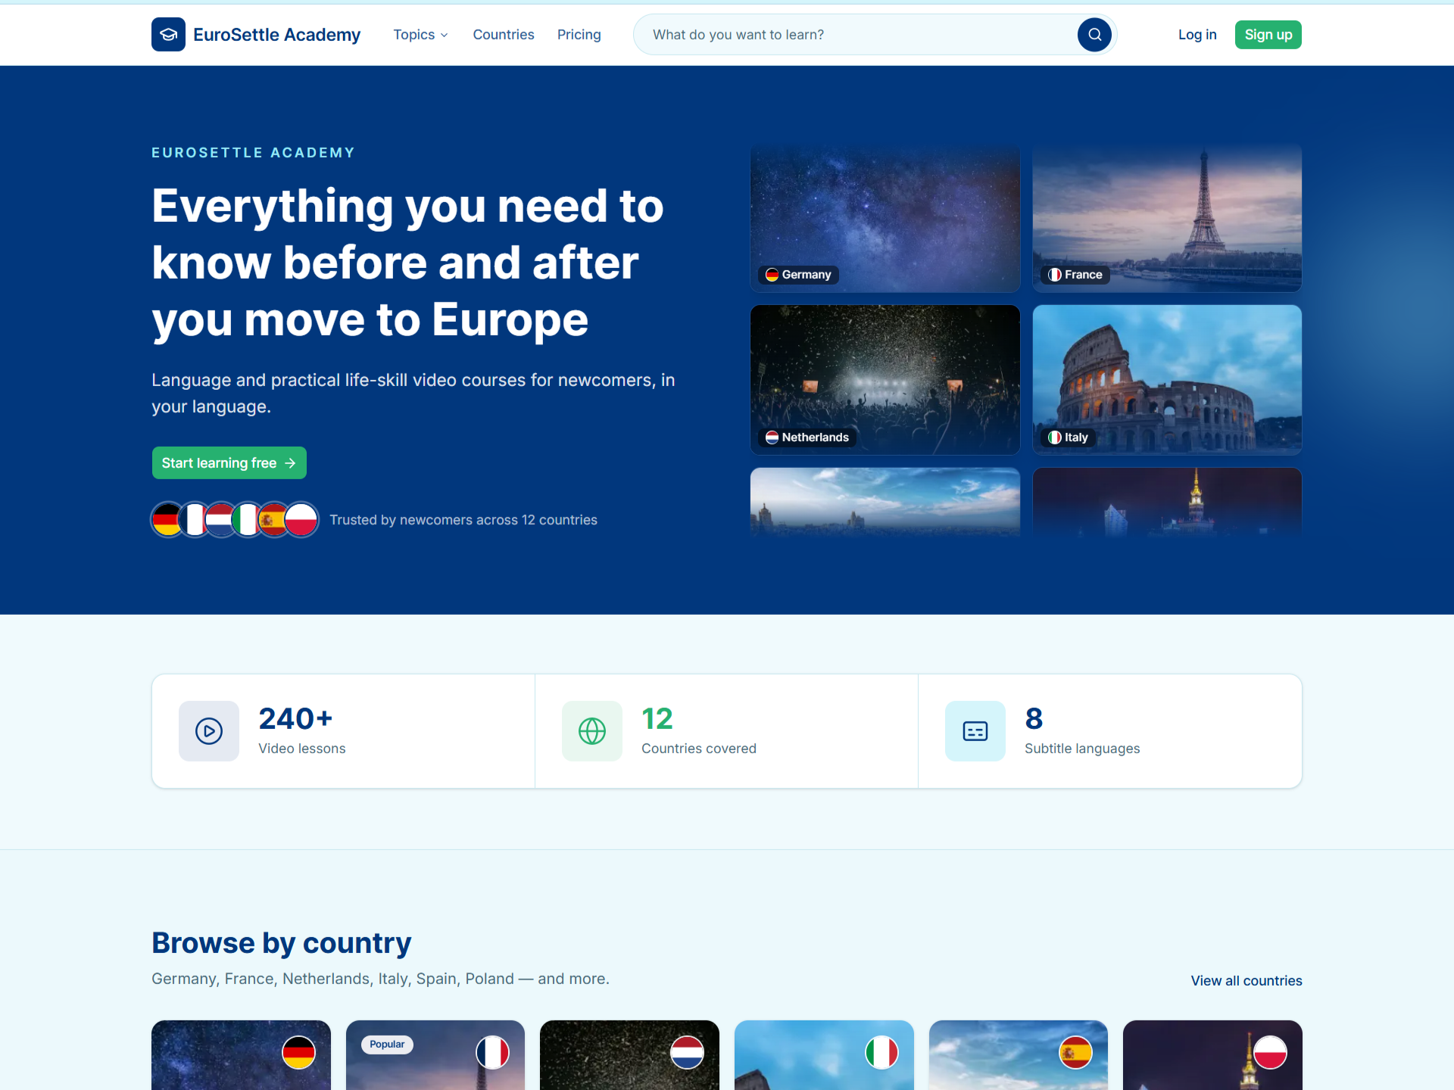Viewport: 1454px width, 1090px height.
Task: Click the 'Browse by country' heading
Action: point(281,943)
